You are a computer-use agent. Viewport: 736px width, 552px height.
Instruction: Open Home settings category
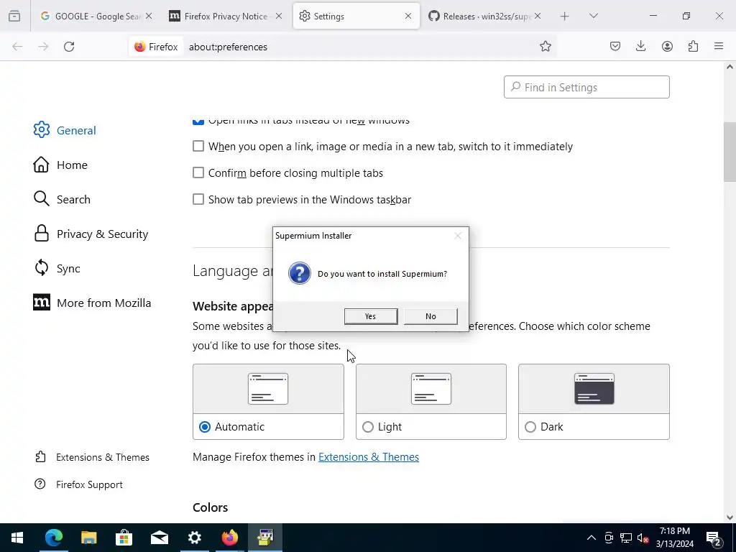[x=60, y=165]
